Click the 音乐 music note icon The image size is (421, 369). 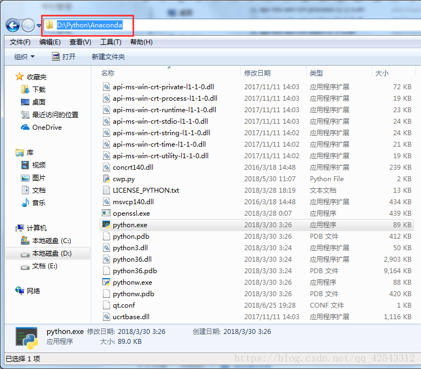click(x=25, y=203)
